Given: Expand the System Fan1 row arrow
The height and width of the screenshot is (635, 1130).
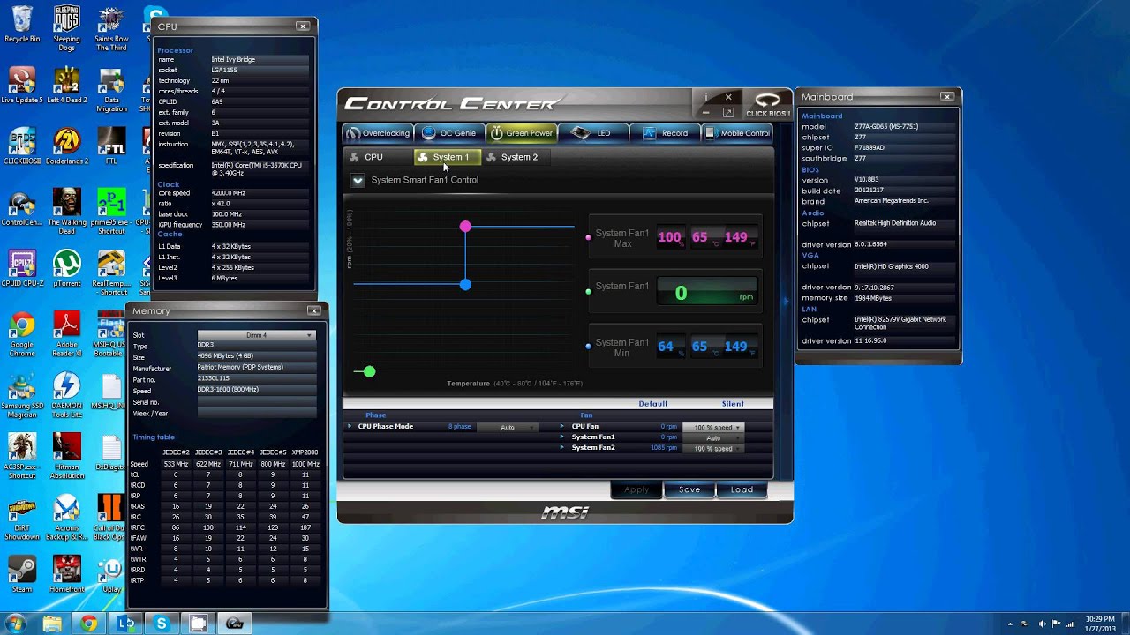Looking at the screenshot, I should click(x=562, y=437).
